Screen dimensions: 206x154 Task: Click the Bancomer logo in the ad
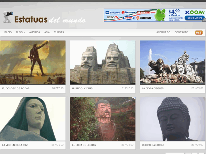(x=113, y=13)
